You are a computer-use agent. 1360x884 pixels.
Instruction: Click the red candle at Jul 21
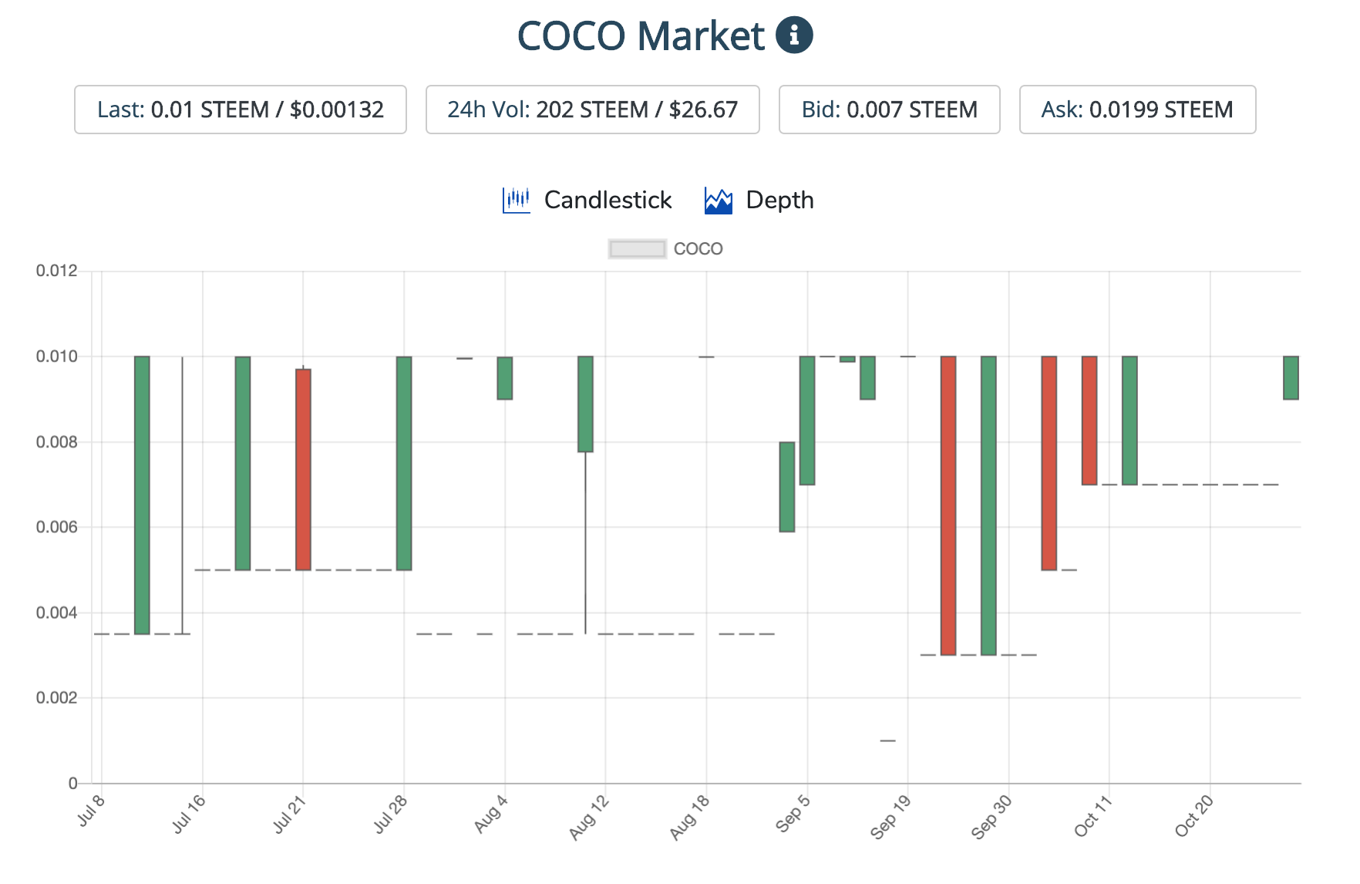click(303, 469)
